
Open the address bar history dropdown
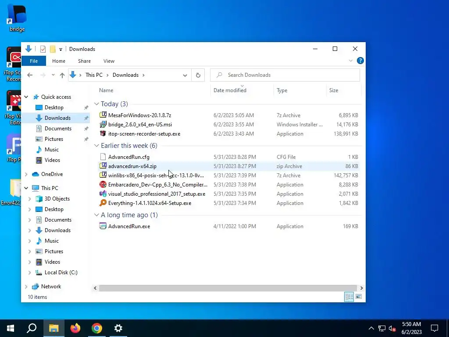[x=185, y=75]
